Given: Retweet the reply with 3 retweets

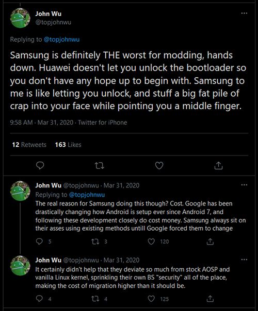Looking at the screenshot, I should point(95,241).
